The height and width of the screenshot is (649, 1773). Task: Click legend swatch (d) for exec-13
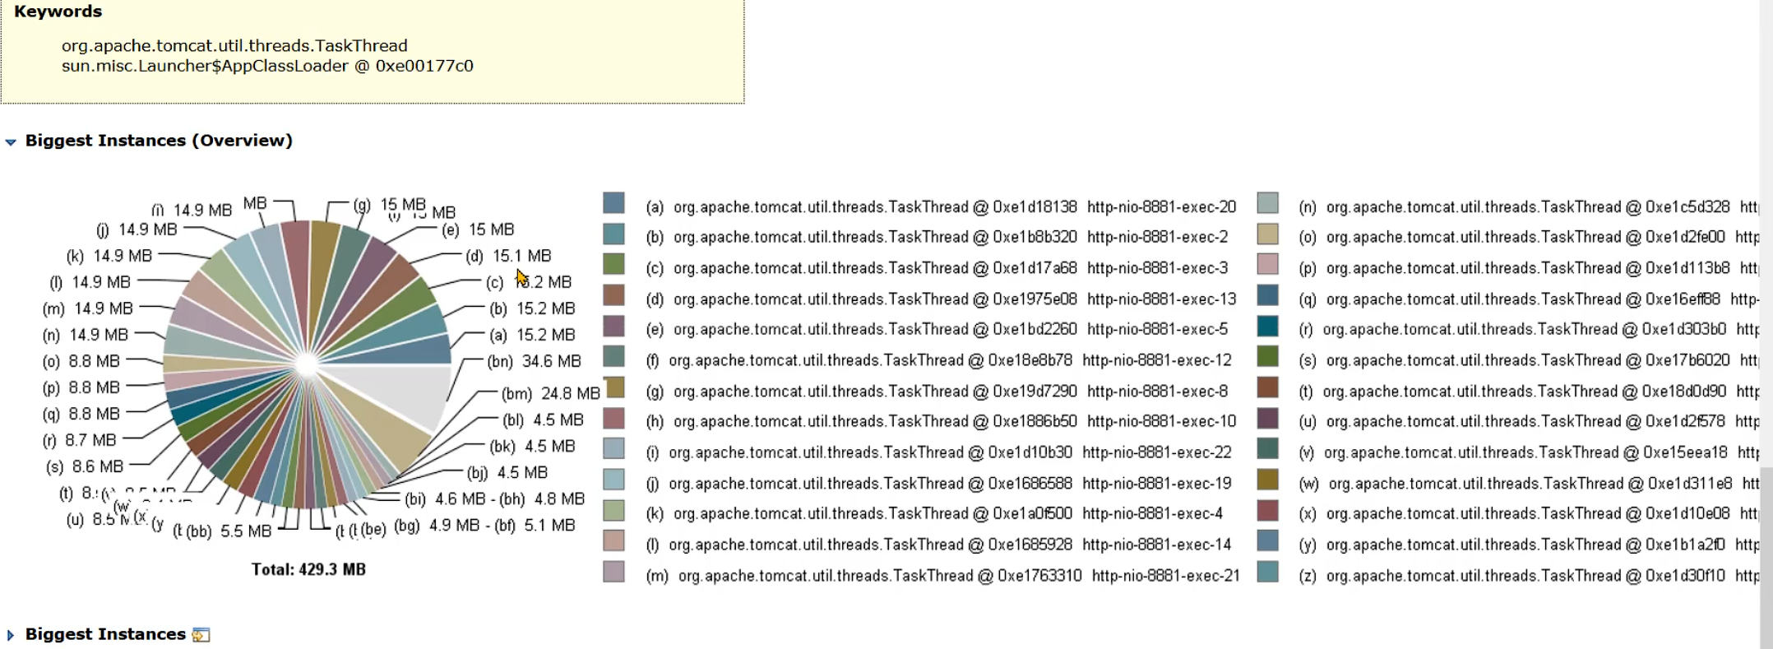click(x=613, y=295)
